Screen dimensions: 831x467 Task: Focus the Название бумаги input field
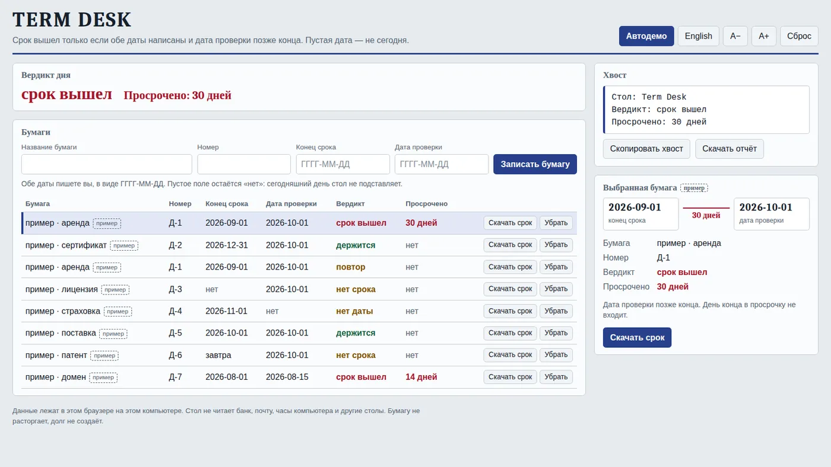pyautogui.click(x=107, y=164)
